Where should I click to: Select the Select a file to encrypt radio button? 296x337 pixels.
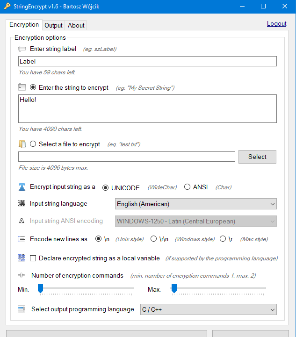[x=33, y=144]
